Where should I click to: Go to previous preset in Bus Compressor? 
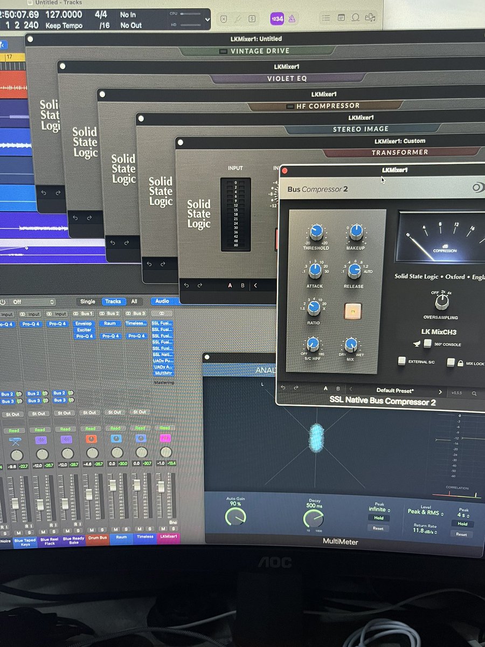pyautogui.click(x=351, y=389)
